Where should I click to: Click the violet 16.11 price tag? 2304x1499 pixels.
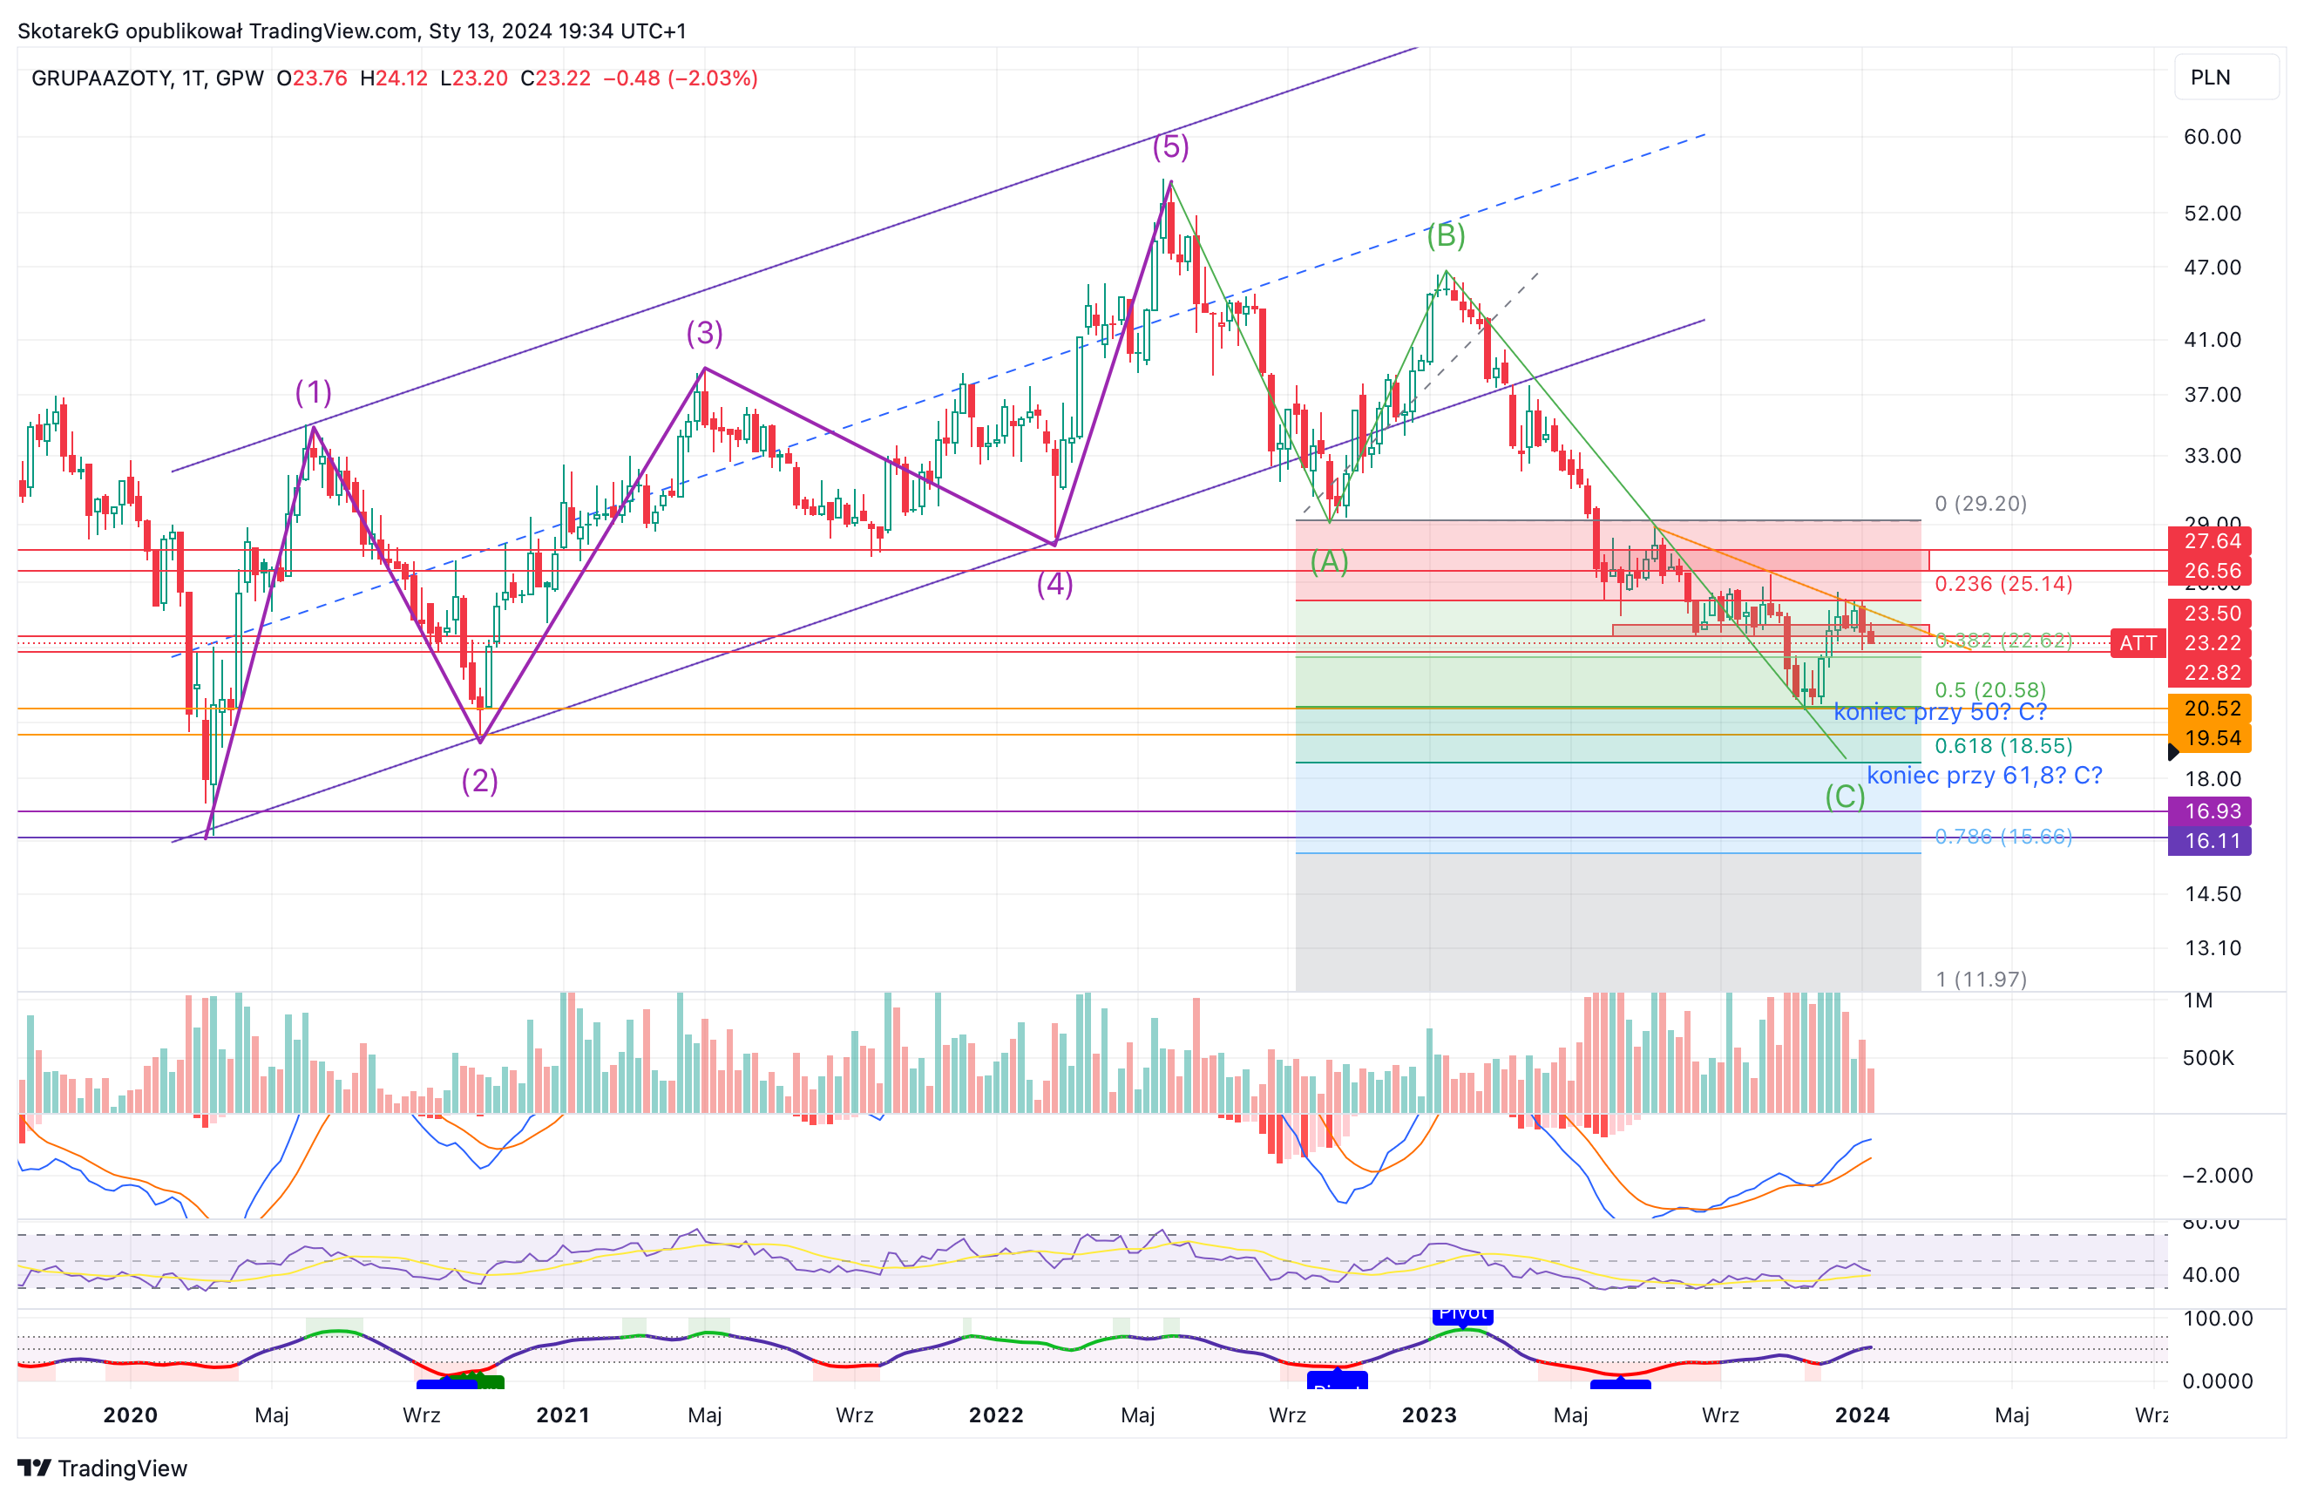(x=2212, y=842)
